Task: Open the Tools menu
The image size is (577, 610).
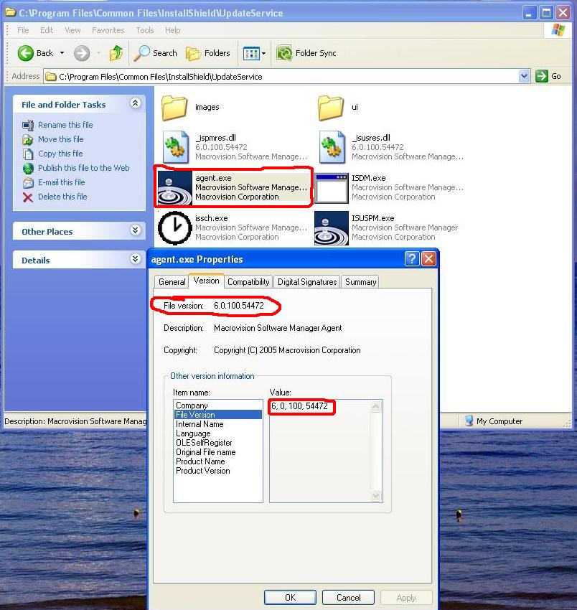Action: [x=145, y=30]
